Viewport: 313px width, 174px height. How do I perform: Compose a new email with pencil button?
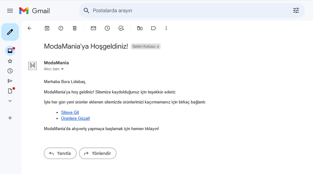(x=10, y=32)
